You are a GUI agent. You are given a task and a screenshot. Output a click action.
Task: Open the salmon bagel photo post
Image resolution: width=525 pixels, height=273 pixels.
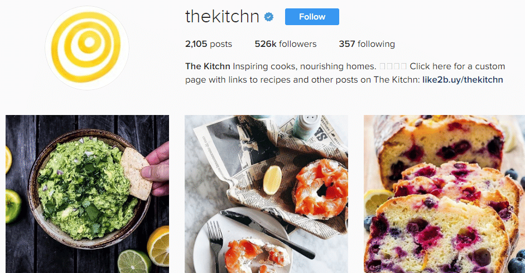coord(266,194)
